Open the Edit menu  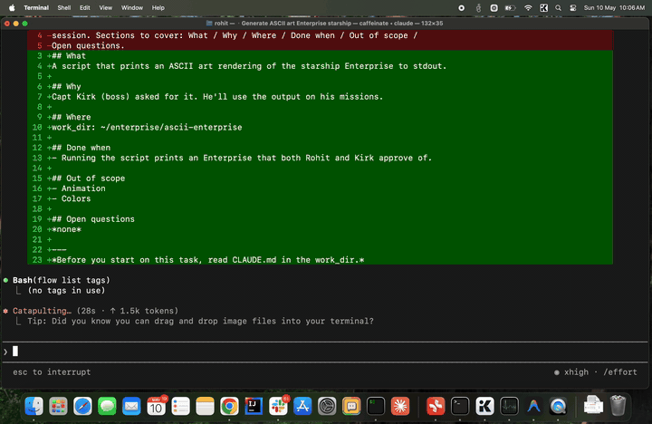[85, 7]
